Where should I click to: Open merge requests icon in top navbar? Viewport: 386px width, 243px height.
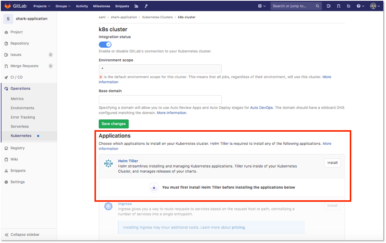[339, 6]
